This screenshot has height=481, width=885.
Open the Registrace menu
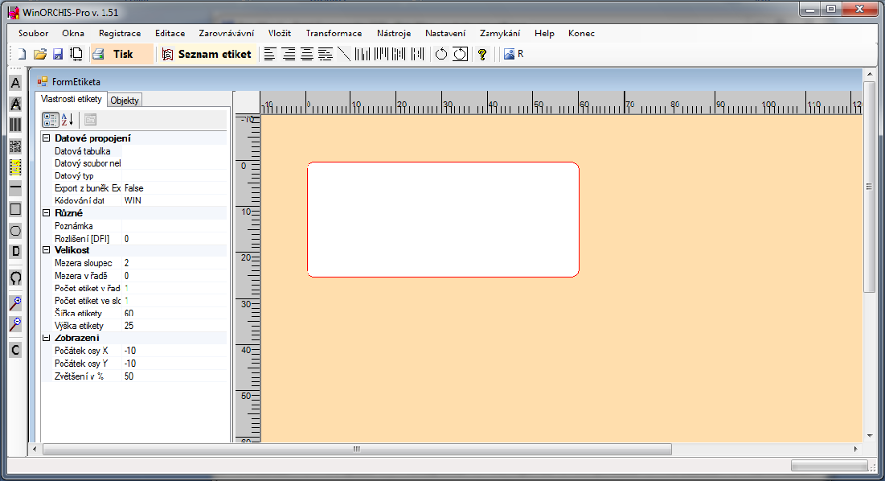point(120,33)
